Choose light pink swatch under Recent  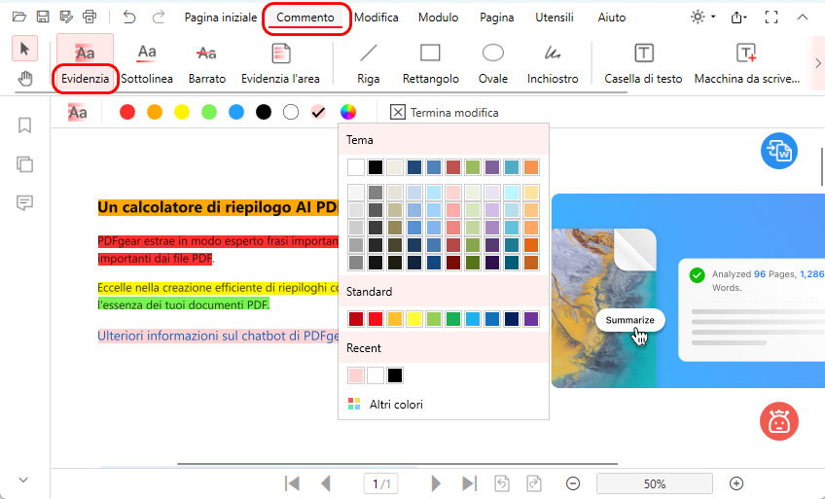[x=356, y=375]
